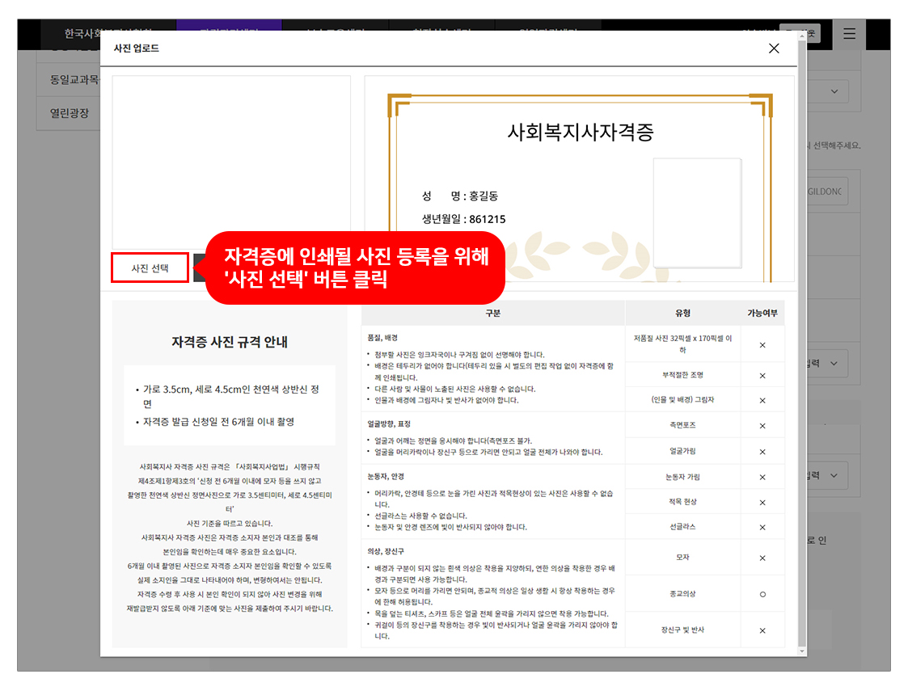
Task: Click the X mark for 장신구 및 반사
Action: click(x=762, y=630)
